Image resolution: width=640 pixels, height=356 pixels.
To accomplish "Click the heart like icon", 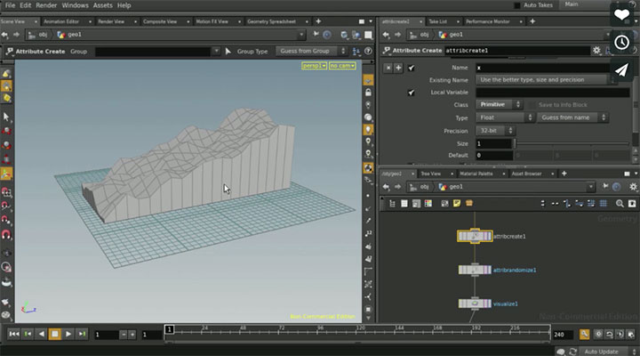I will coord(621,15).
